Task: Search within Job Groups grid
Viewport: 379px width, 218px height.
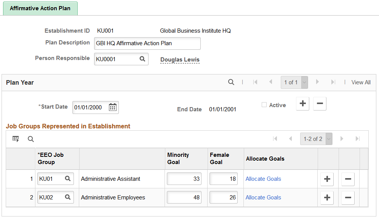Action: (x=31, y=139)
